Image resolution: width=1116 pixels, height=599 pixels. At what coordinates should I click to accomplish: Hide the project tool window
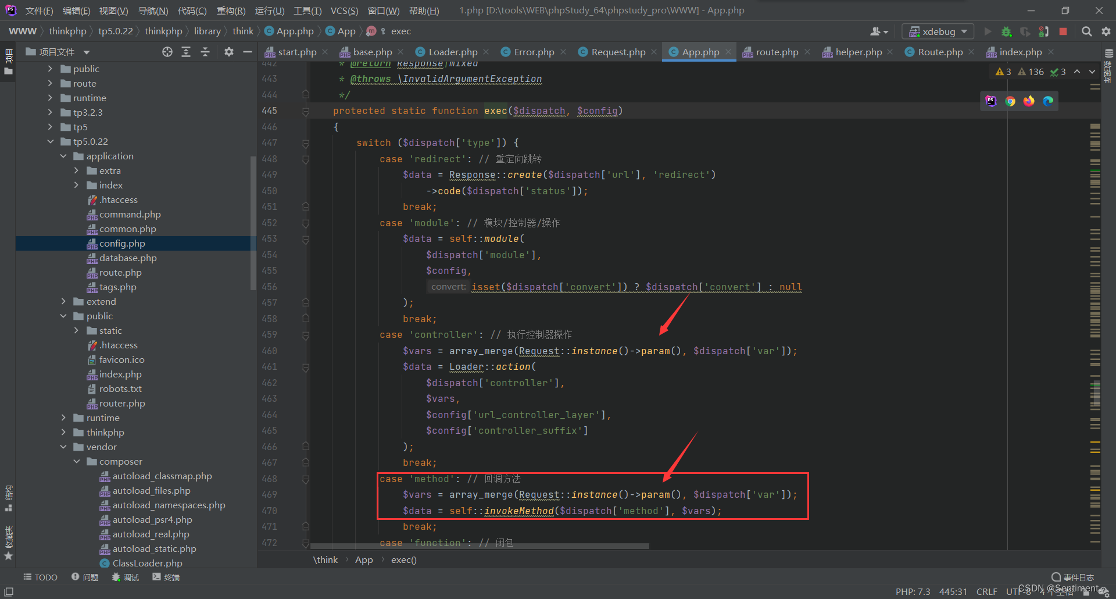coord(248,52)
